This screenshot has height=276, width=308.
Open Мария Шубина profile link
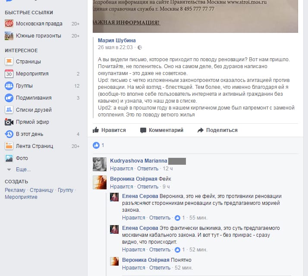[x=116, y=40]
